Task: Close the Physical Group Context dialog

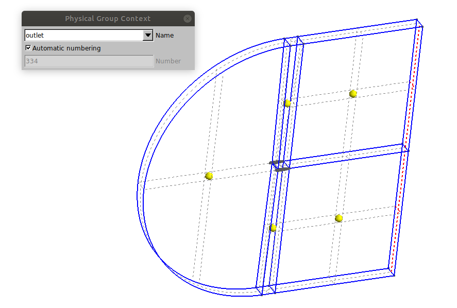Action: [188, 19]
